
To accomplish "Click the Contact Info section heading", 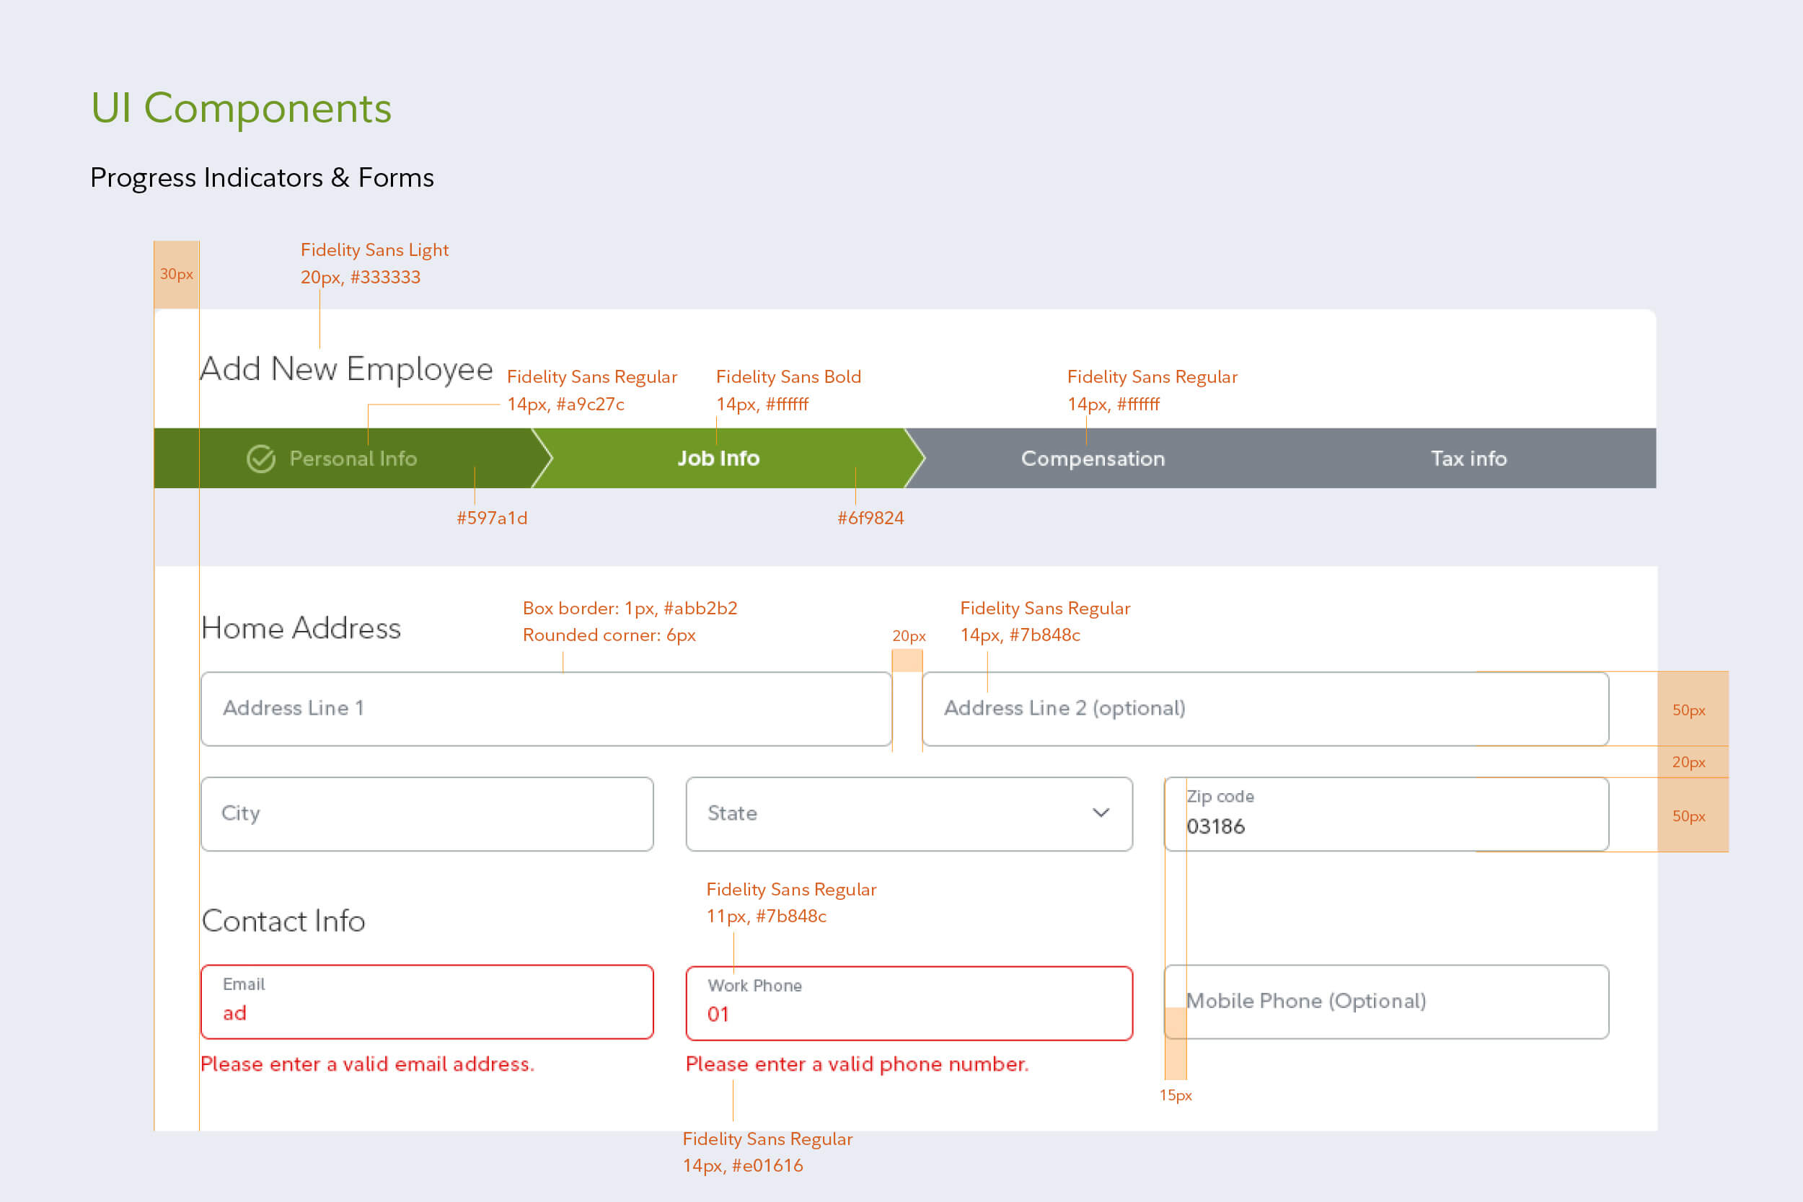I will 283,921.
